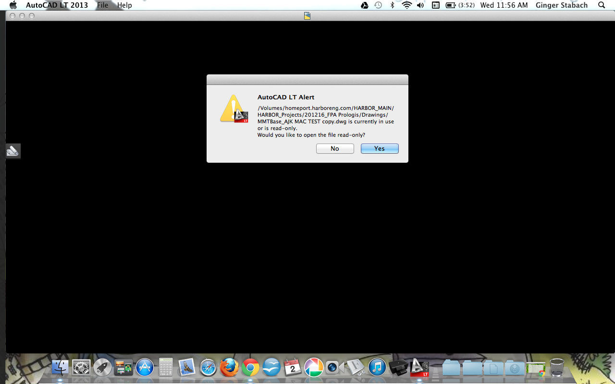Open the printer icon in Dock
This screenshot has width=615, height=384.
(x=398, y=368)
